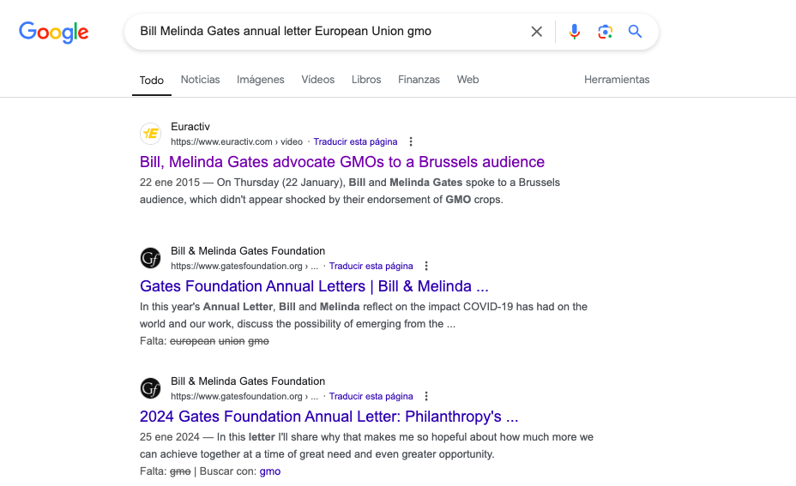This screenshot has width=796, height=486.
Task: Open Gates Foundation Annual Letters link
Action: tap(314, 286)
